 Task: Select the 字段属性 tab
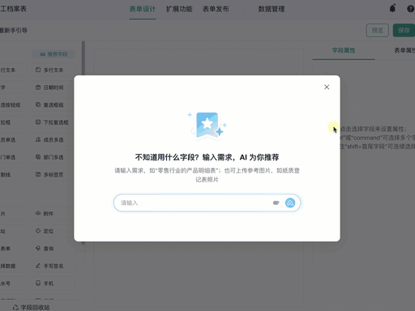point(344,50)
